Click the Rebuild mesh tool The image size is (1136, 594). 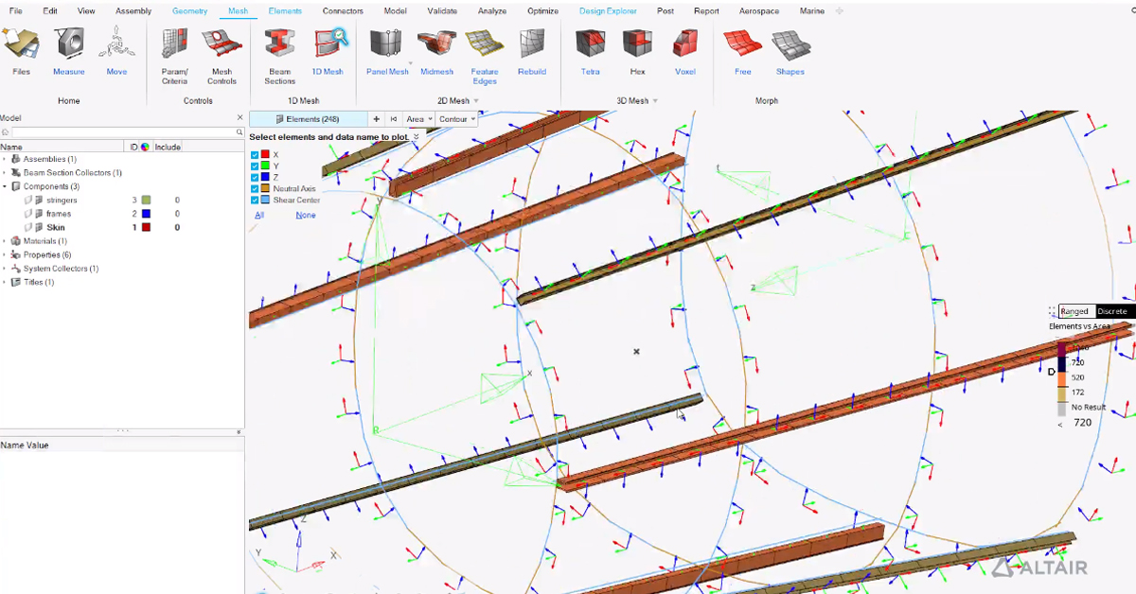[532, 50]
